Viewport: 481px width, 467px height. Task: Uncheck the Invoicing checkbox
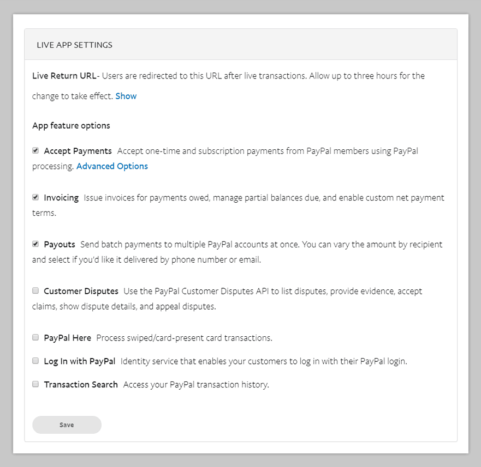click(35, 197)
